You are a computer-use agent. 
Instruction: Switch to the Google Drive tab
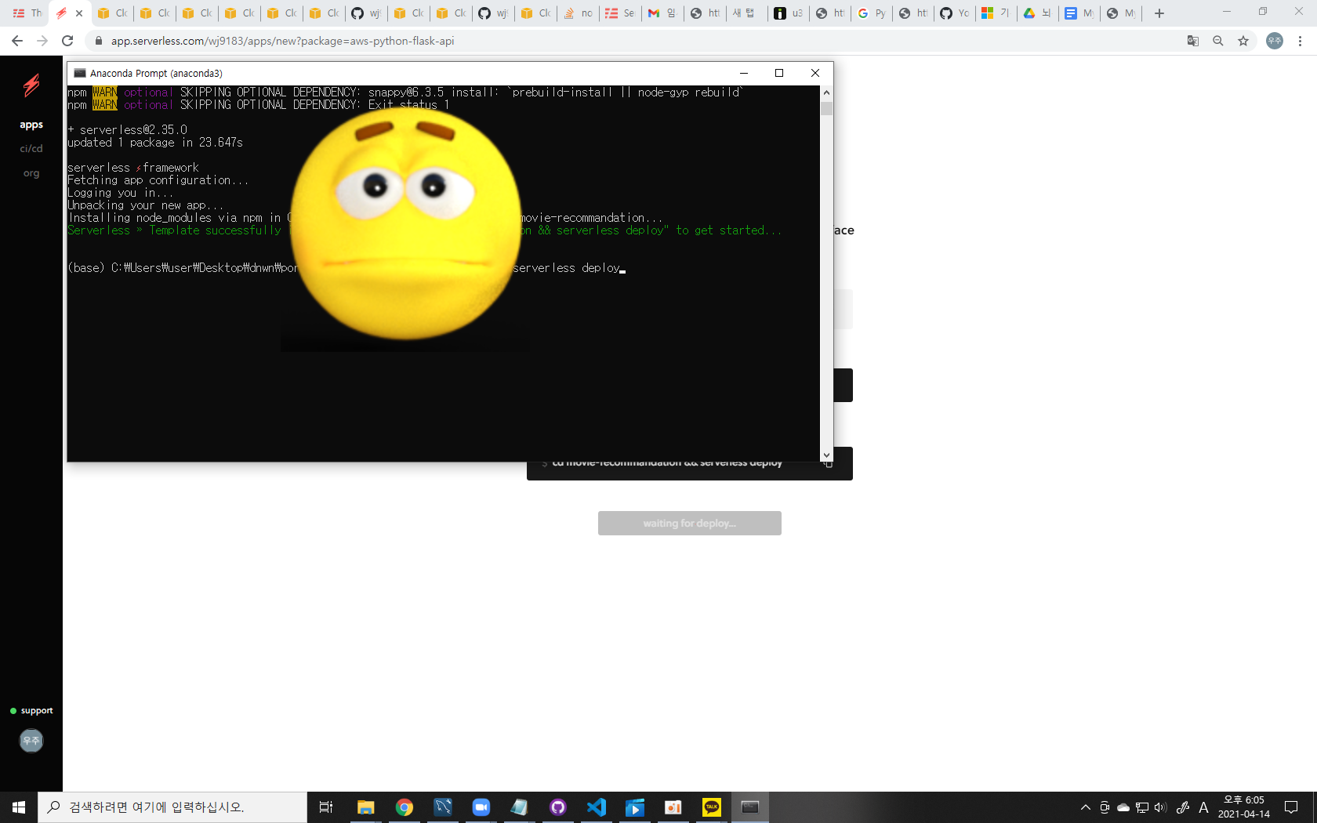tap(1037, 13)
